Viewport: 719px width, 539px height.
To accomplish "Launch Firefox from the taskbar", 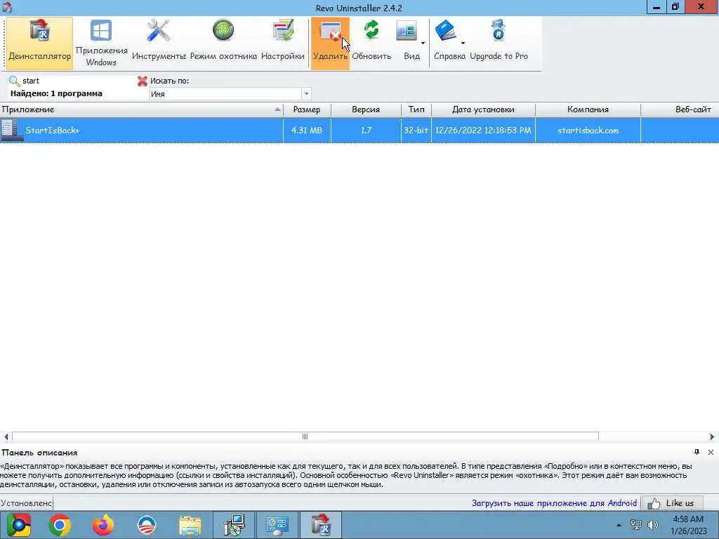I will coord(103,525).
